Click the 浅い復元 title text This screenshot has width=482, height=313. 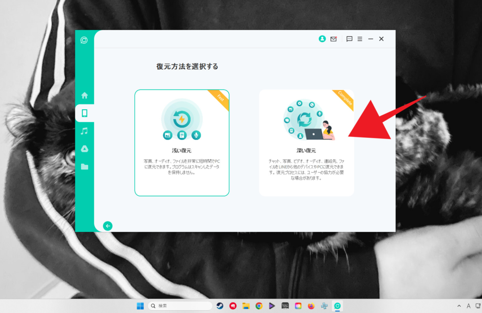(x=182, y=151)
